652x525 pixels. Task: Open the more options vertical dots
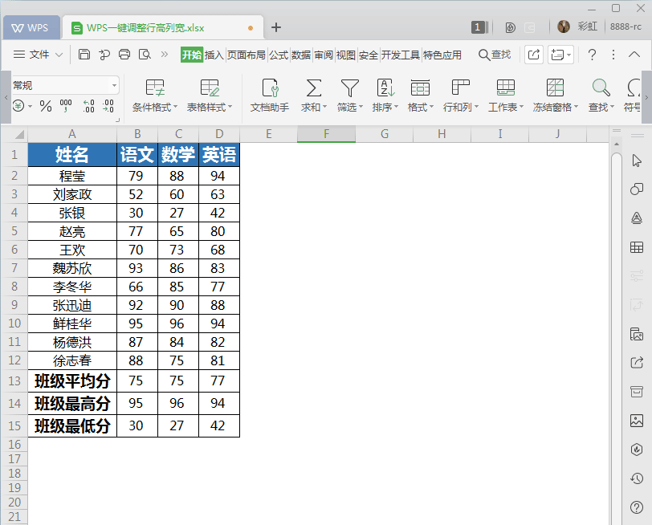pos(613,55)
